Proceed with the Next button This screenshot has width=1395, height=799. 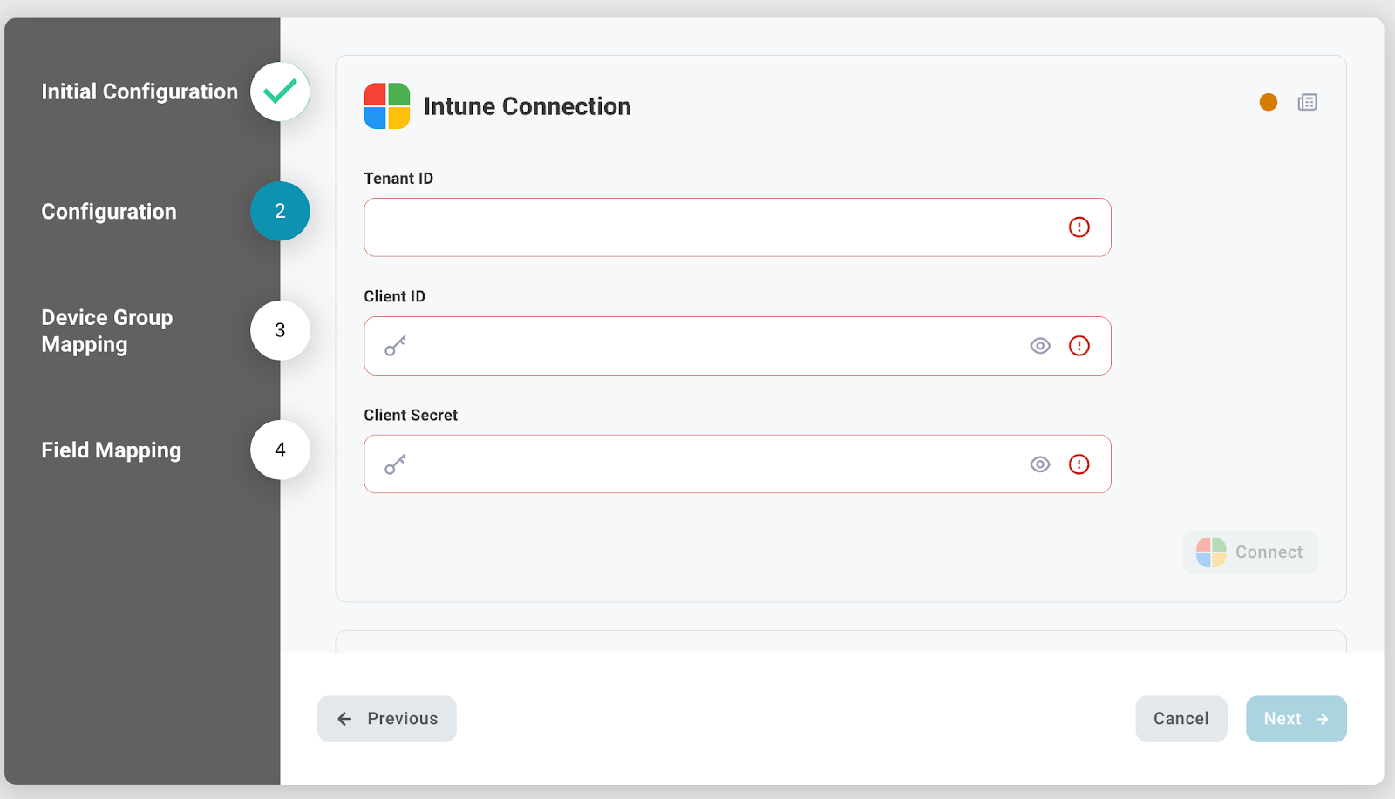(1296, 719)
